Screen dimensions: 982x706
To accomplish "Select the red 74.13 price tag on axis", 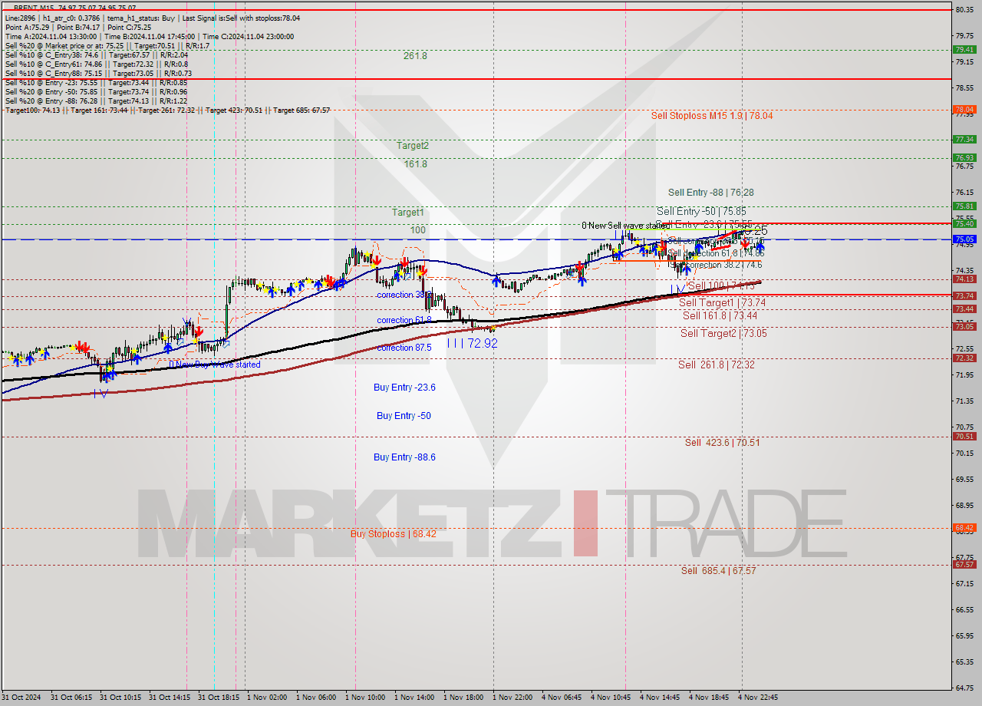I will coord(964,279).
